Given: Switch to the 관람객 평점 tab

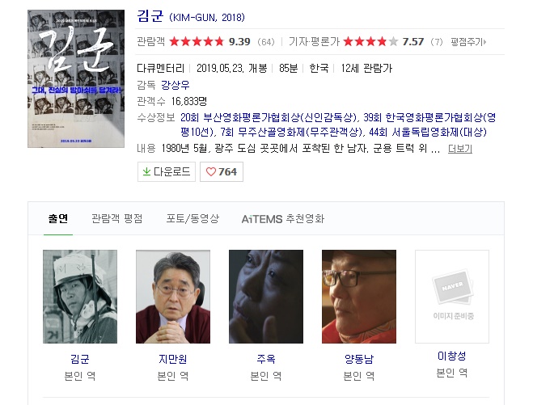Looking at the screenshot, I should pos(117,218).
